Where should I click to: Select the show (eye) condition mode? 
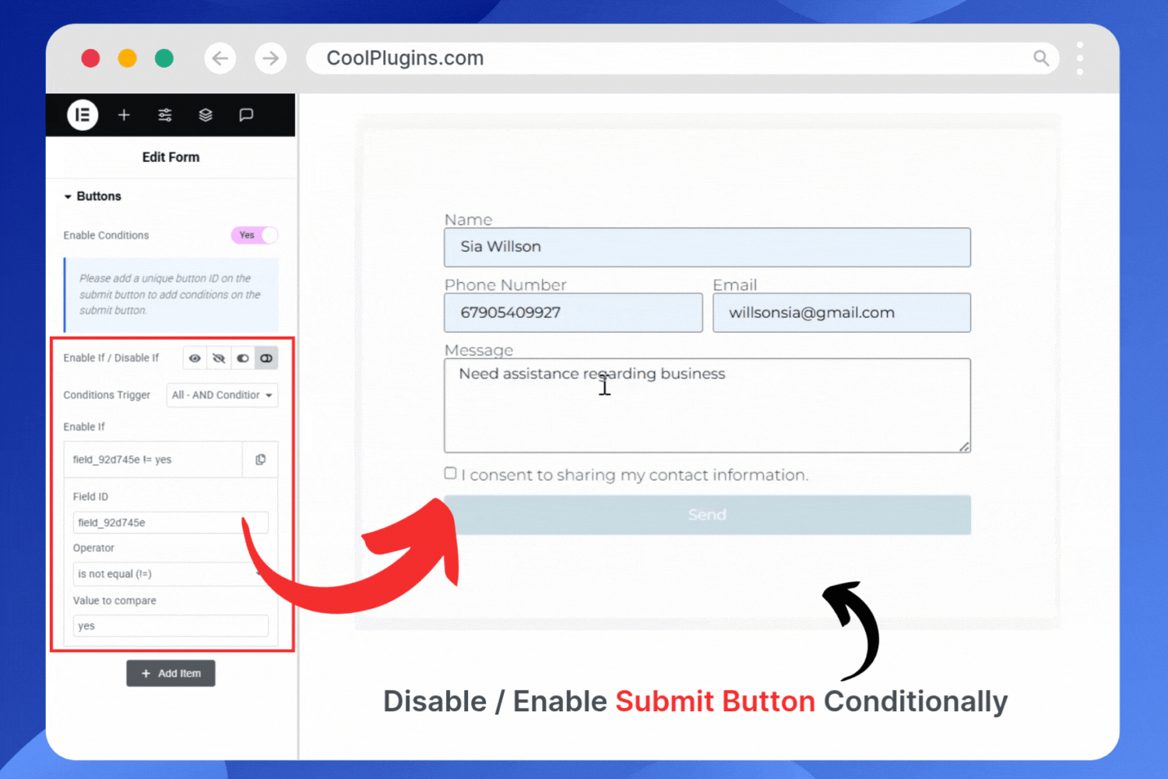[195, 358]
